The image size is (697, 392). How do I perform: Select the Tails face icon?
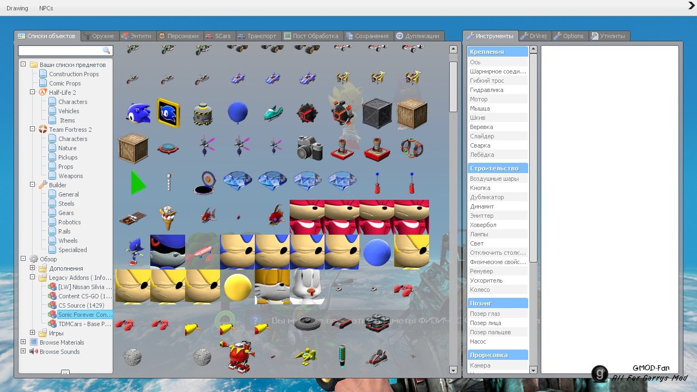[272, 287]
